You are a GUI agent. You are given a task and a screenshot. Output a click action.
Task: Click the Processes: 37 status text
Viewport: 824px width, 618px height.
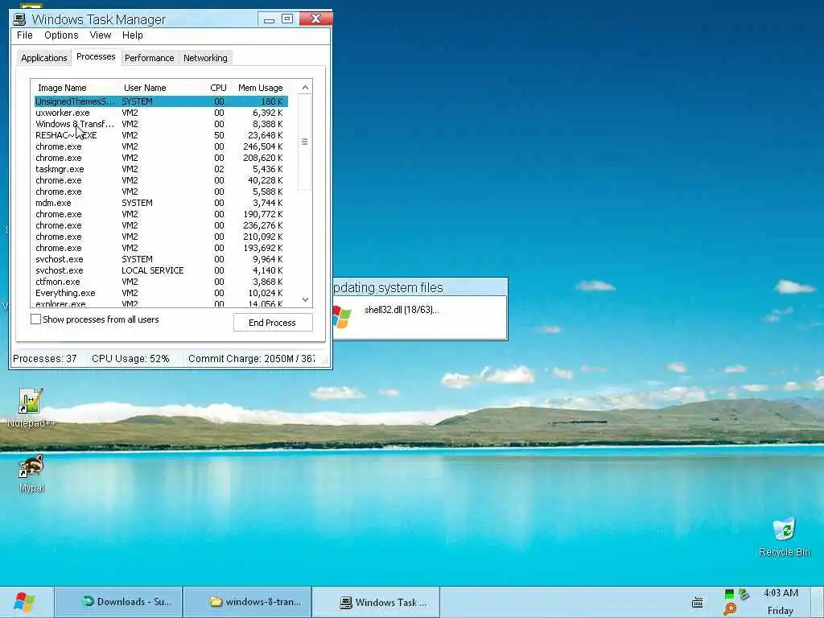tap(45, 358)
